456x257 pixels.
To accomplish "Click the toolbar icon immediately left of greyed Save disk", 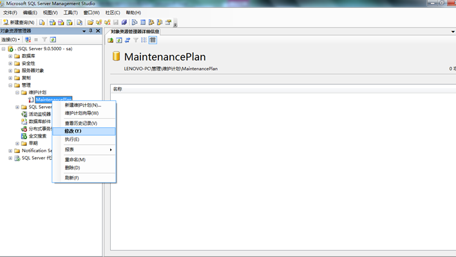I will click(108, 22).
